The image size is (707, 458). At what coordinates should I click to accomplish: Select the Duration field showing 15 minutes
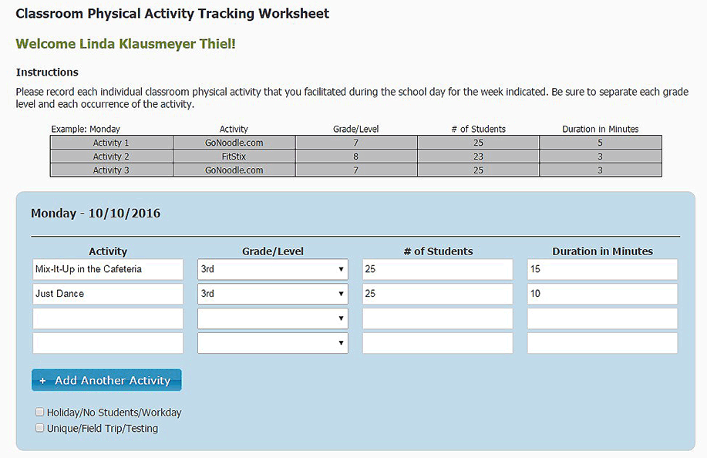coord(601,269)
